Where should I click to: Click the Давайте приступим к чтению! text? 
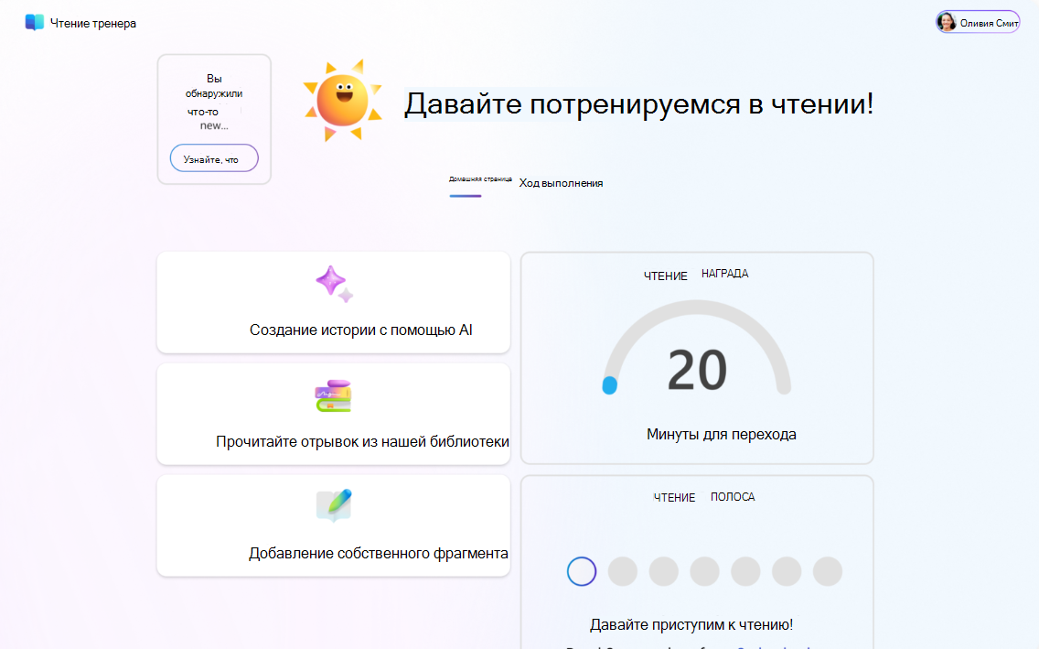(x=691, y=624)
